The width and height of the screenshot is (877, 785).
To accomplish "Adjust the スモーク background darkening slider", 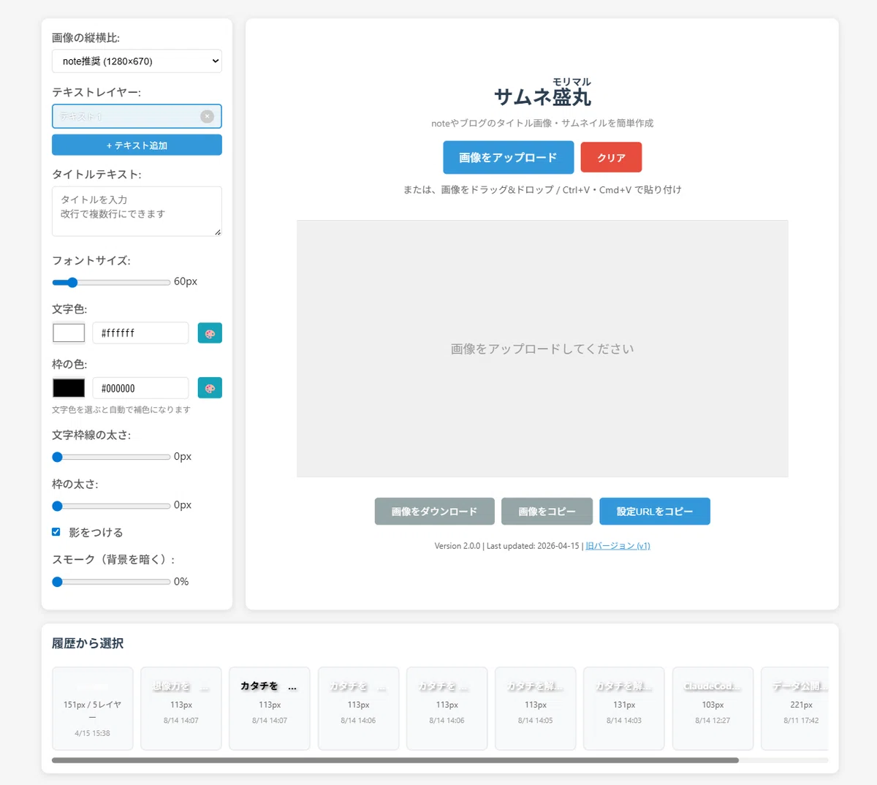I will (x=111, y=582).
